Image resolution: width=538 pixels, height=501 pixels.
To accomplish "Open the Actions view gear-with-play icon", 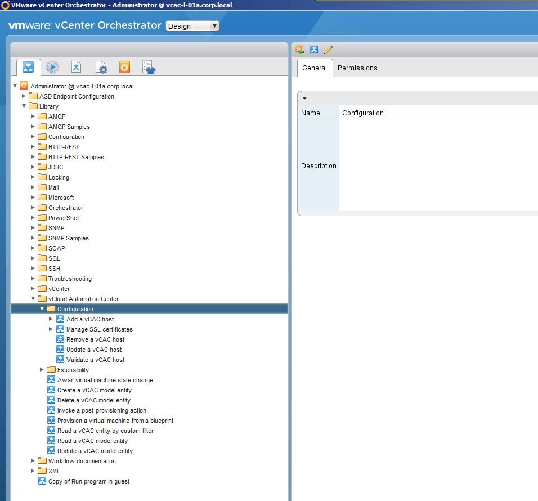I will [52, 67].
